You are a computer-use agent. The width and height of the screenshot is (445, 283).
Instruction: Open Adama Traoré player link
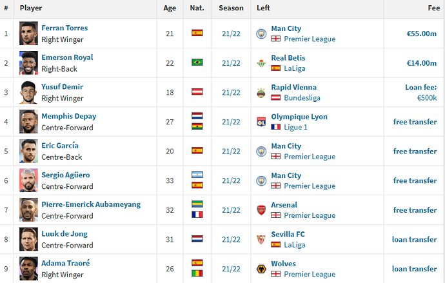[x=66, y=263]
